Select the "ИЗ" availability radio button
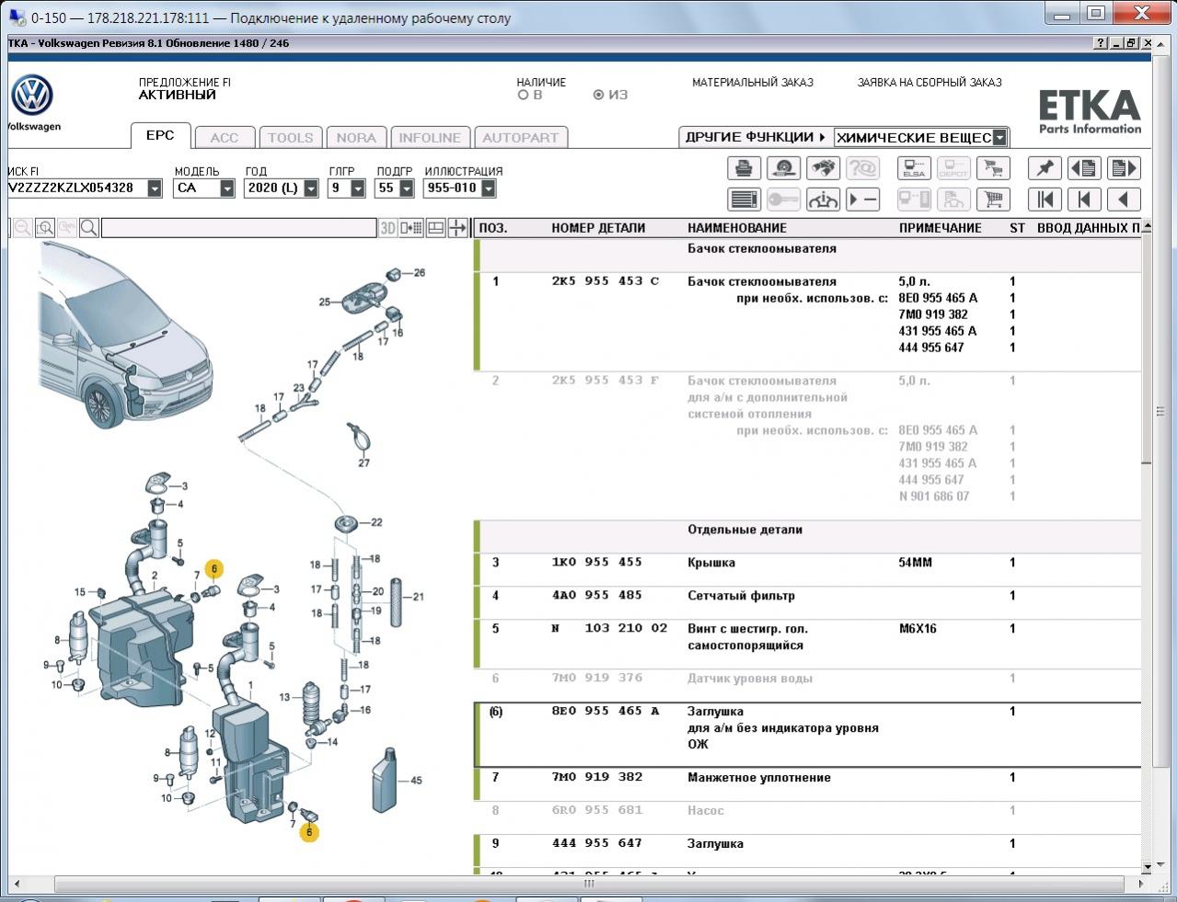 click(598, 95)
